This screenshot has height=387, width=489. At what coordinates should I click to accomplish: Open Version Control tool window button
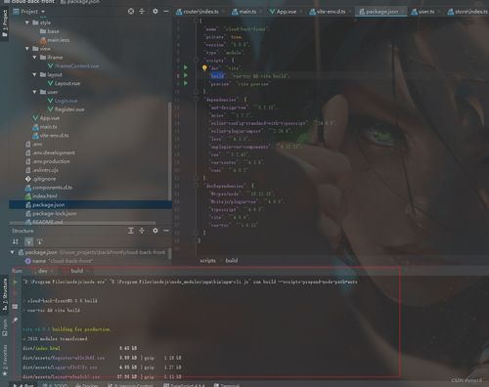coord(130,385)
